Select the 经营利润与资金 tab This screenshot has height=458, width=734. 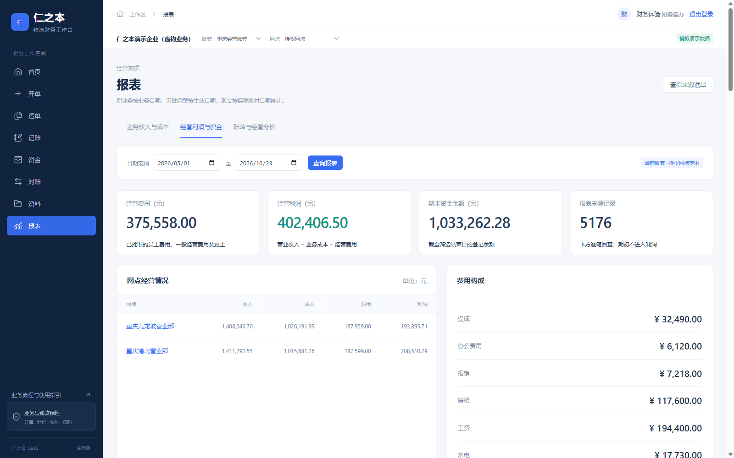pos(201,127)
